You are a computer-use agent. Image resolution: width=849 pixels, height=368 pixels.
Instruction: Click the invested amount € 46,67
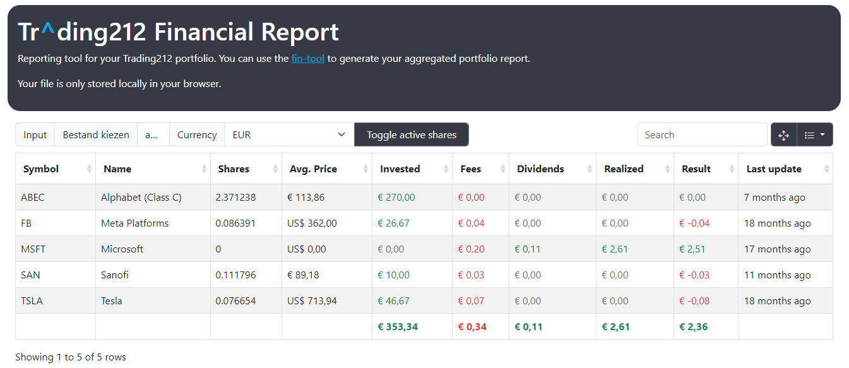(393, 301)
